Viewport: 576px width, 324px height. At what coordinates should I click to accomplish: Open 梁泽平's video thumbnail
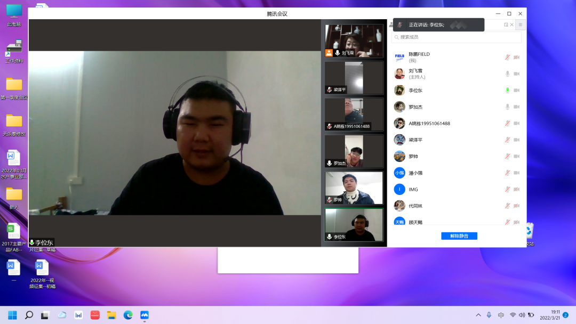[354, 77]
